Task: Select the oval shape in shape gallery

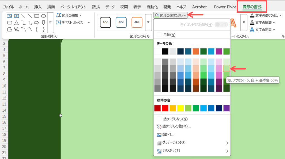Action: [x=43, y=16]
